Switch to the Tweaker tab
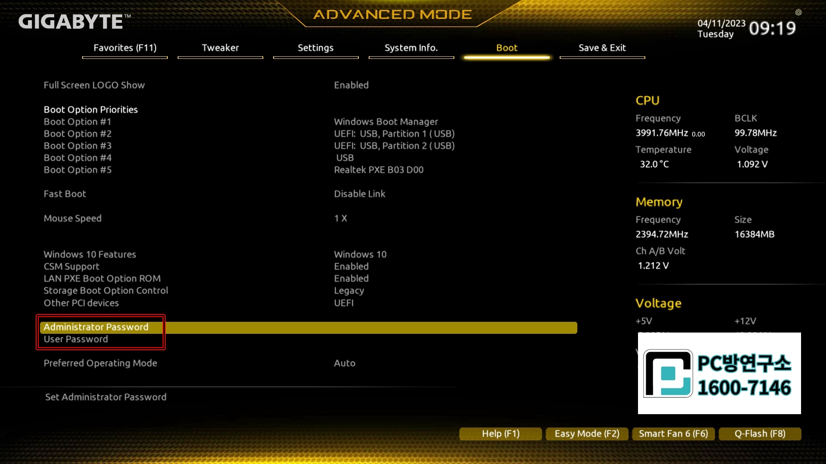Screen dimensions: 826x464 click(220, 48)
